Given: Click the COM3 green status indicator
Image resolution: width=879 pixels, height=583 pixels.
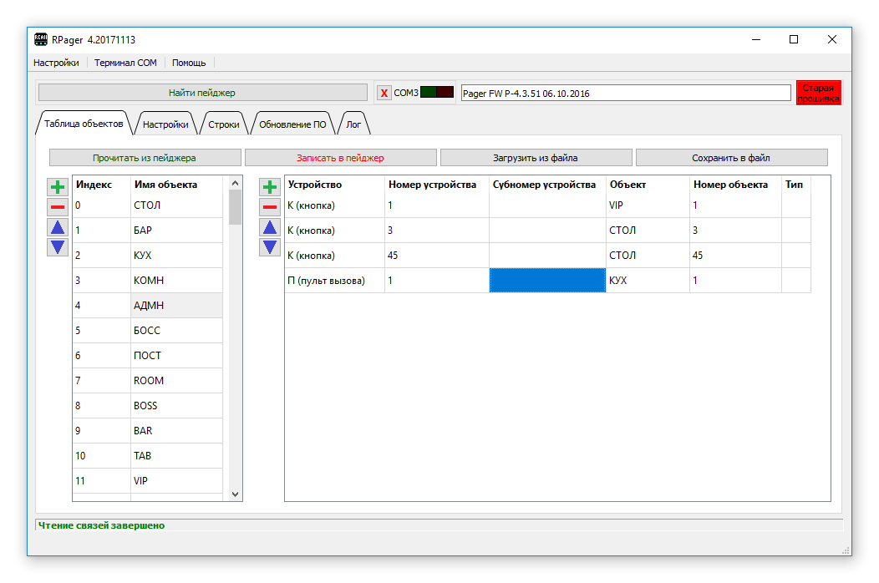Looking at the screenshot, I should point(428,93).
